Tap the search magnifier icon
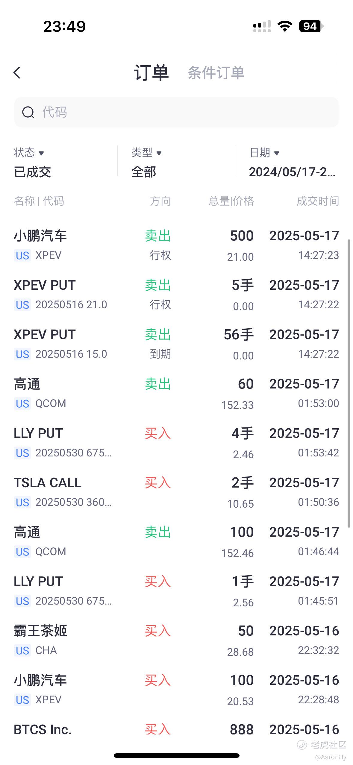 click(x=28, y=113)
